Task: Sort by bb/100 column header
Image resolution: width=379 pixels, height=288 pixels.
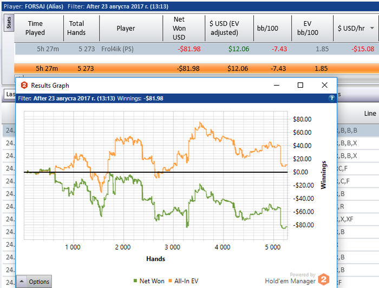Action: [267, 28]
